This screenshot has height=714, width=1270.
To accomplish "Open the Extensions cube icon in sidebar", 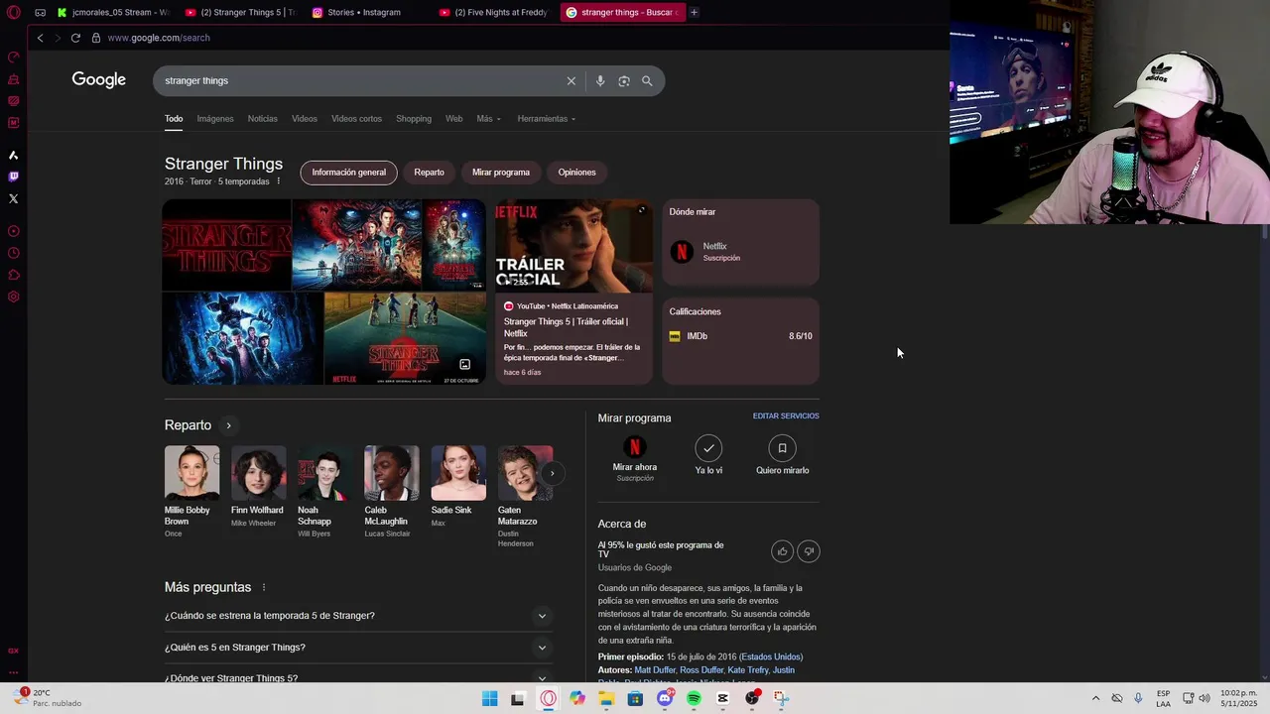I will tap(14, 275).
